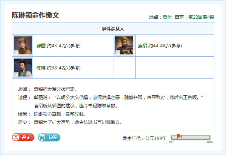Viewport: 226px width, 155px height.
Task: Open 陈琳 character name link
Action: (x=41, y=68)
